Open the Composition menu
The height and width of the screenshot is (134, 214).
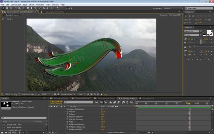coord(16,5)
